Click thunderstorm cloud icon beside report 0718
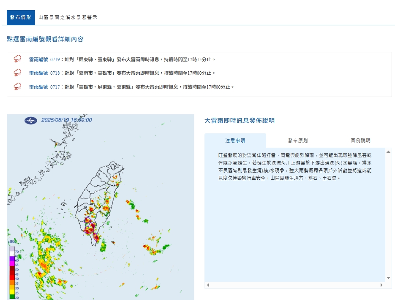The image size is (395, 300). click(17, 73)
